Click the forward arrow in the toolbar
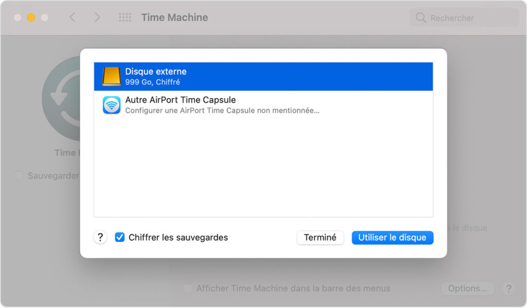527x308 pixels. point(97,17)
